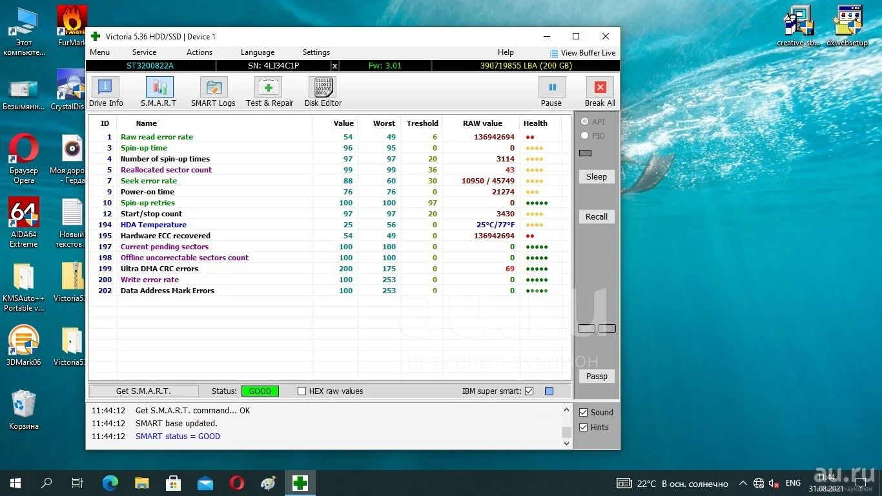Click the Pause toolbar button
This screenshot has height=496, width=882.
point(551,92)
